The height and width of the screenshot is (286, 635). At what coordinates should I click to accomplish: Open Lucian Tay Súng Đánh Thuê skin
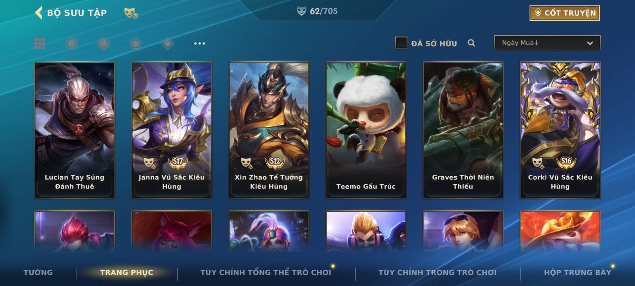click(x=75, y=130)
